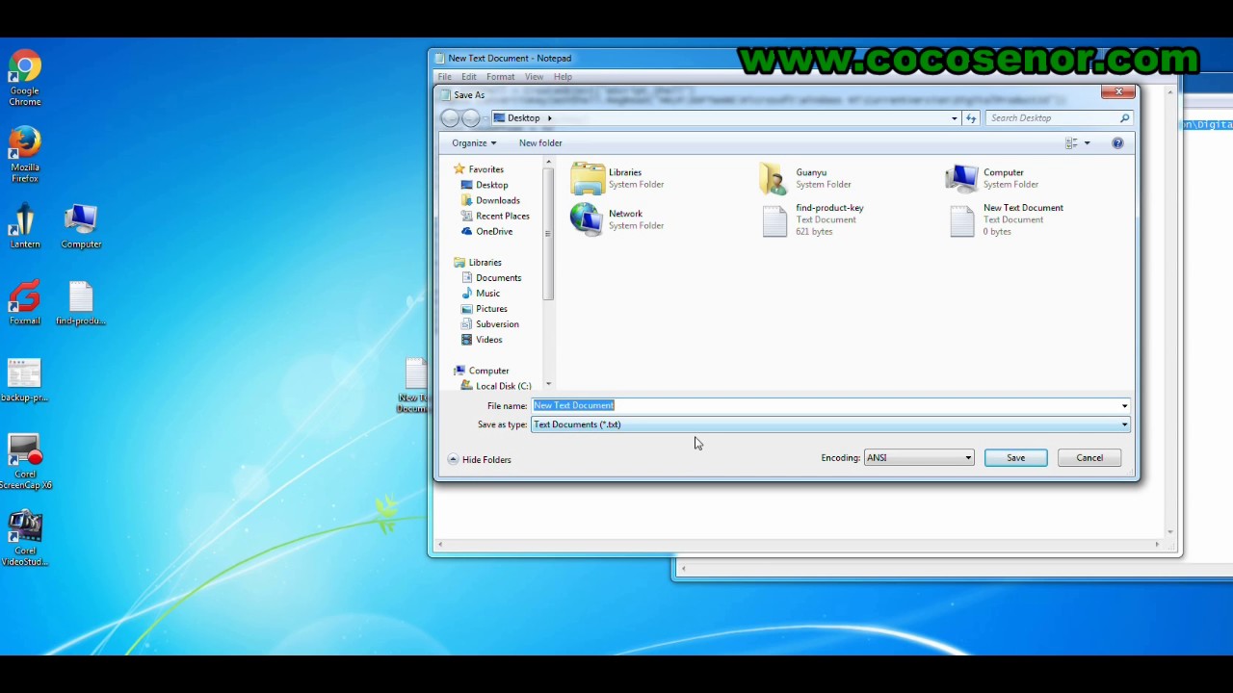Screen dimensions: 1233x693
Task: Select Corel VideoStudio desktop icon
Action: click(x=25, y=539)
